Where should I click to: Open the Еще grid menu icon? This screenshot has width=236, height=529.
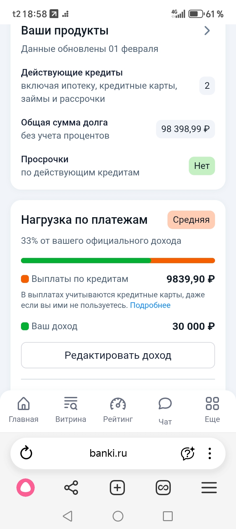click(212, 403)
